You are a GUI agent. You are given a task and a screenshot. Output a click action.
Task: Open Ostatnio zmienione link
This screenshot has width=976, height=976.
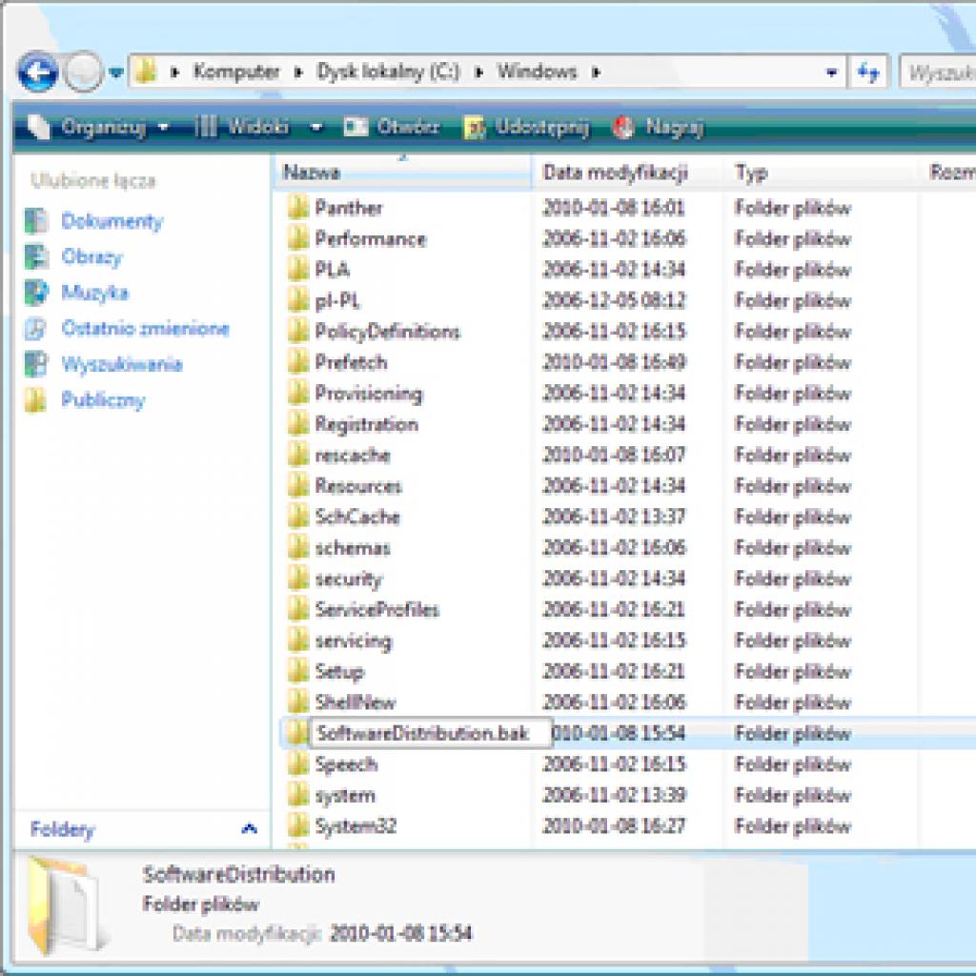146,328
